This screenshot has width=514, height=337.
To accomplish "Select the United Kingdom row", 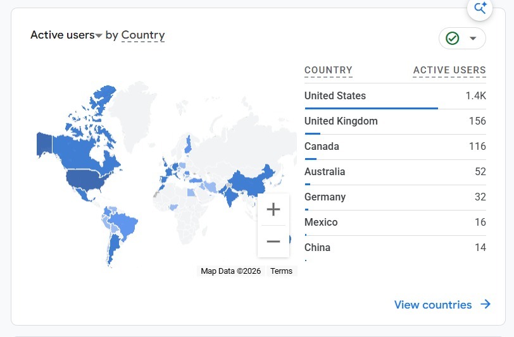I will pyautogui.click(x=396, y=121).
